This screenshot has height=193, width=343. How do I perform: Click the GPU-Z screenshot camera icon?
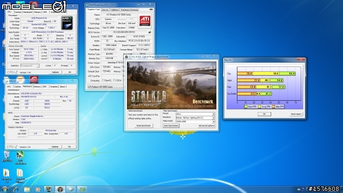151,10
